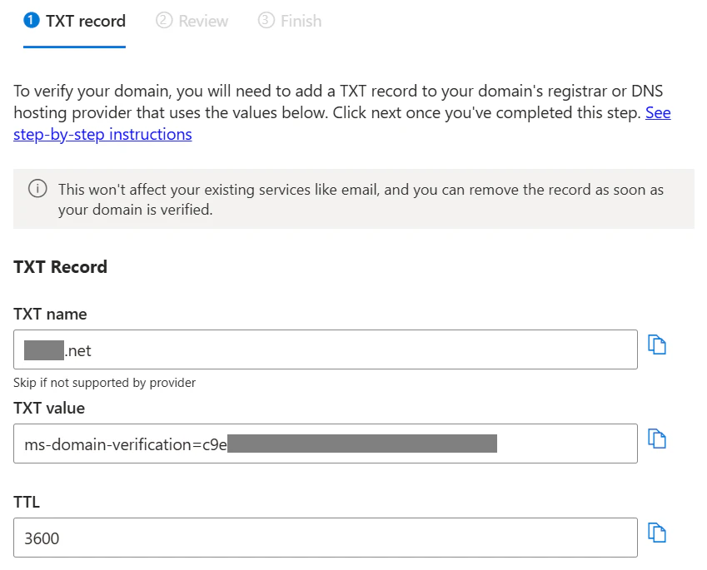Screen dimensions: 707x570
Task: Copy the TXT name value
Action: 658,345
